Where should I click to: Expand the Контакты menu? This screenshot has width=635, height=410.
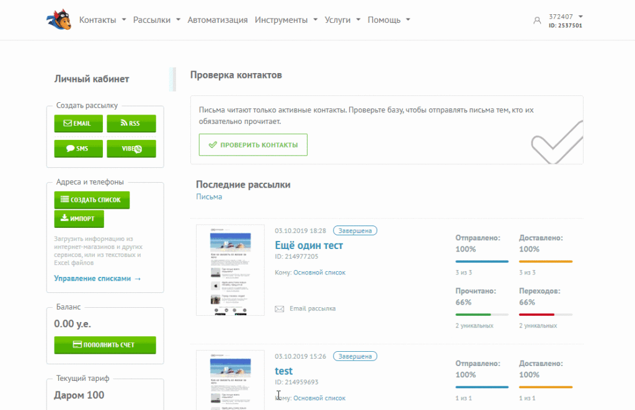pyautogui.click(x=102, y=20)
